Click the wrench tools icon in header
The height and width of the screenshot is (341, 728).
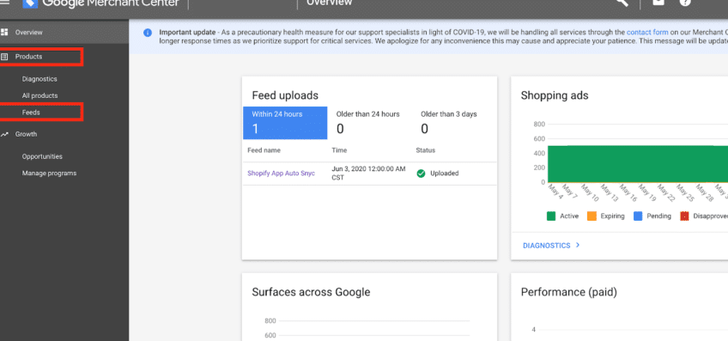click(622, 3)
